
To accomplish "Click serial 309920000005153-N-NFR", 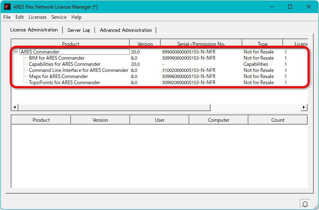I will point(188,83).
